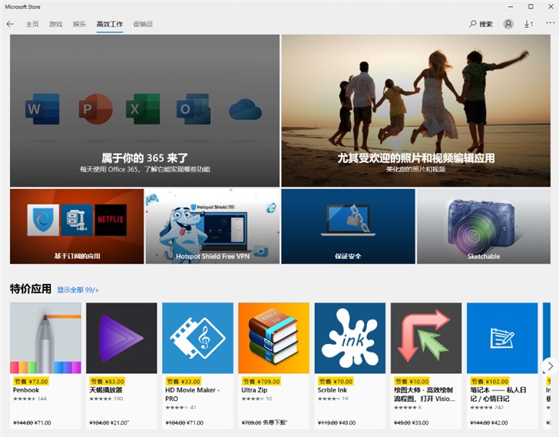559x437 pixels.
Task: Open the Scrble Ink app icon
Action: click(x=350, y=338)
